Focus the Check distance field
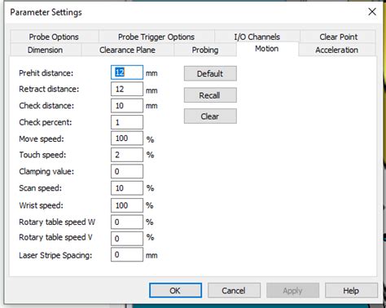 point(127,106)
